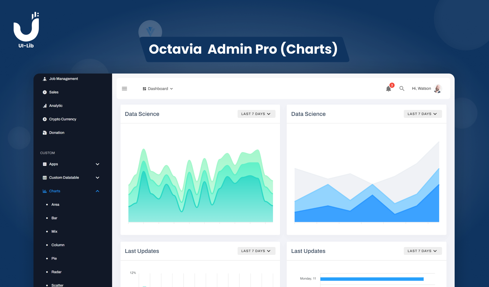
Task: Open the Dashboard dropdown in header
Action: coord(158,89)
